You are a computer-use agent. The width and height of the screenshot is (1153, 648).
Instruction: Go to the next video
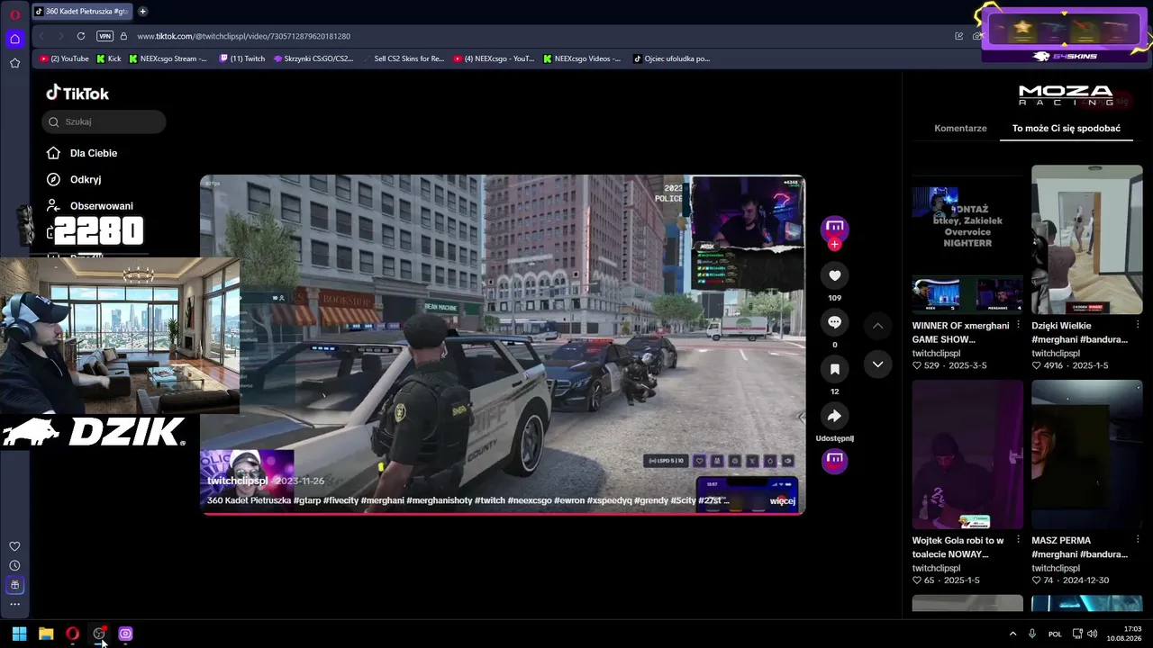[877, 364]
